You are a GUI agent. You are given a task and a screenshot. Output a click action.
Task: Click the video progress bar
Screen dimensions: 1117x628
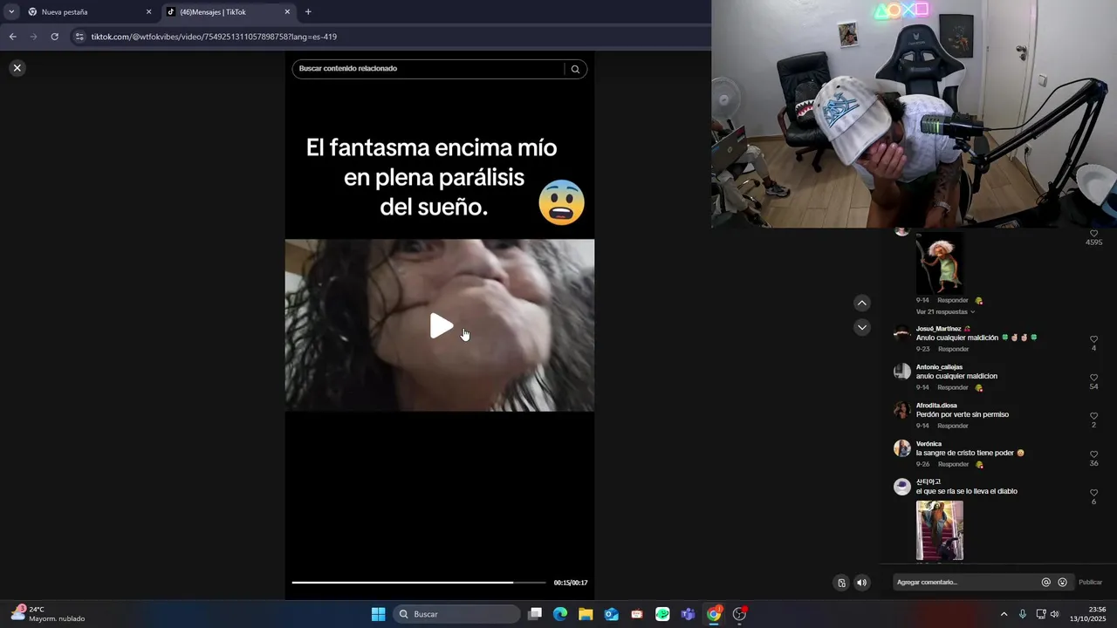pos(419,583)
